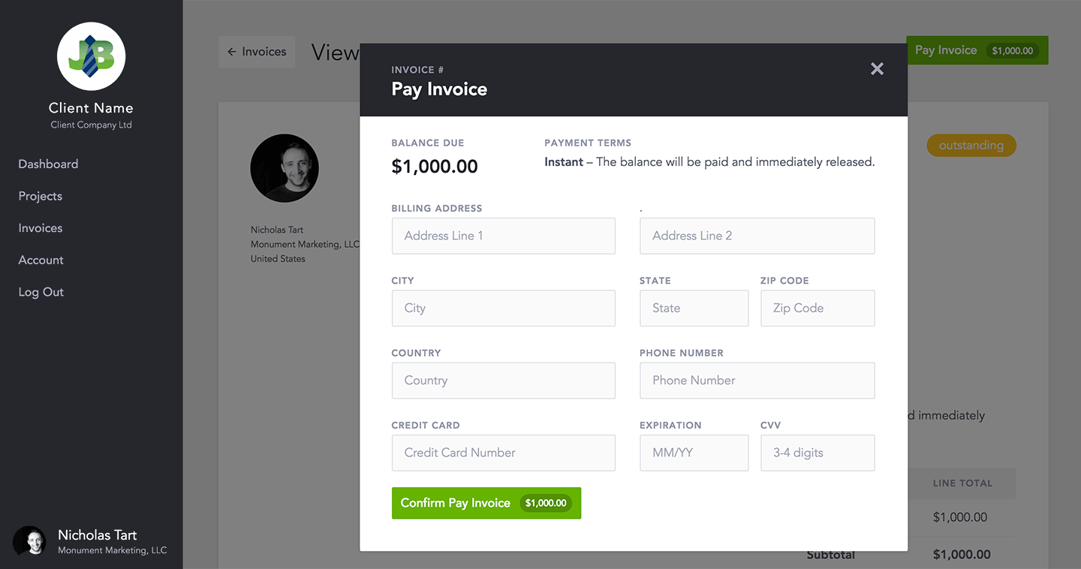Focus the Address Line 2 field

coord(757,236)
